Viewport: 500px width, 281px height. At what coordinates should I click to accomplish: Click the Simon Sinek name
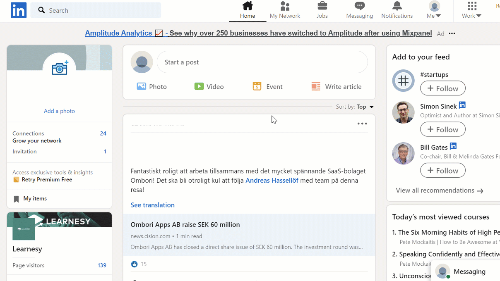[x=438, y=106]
